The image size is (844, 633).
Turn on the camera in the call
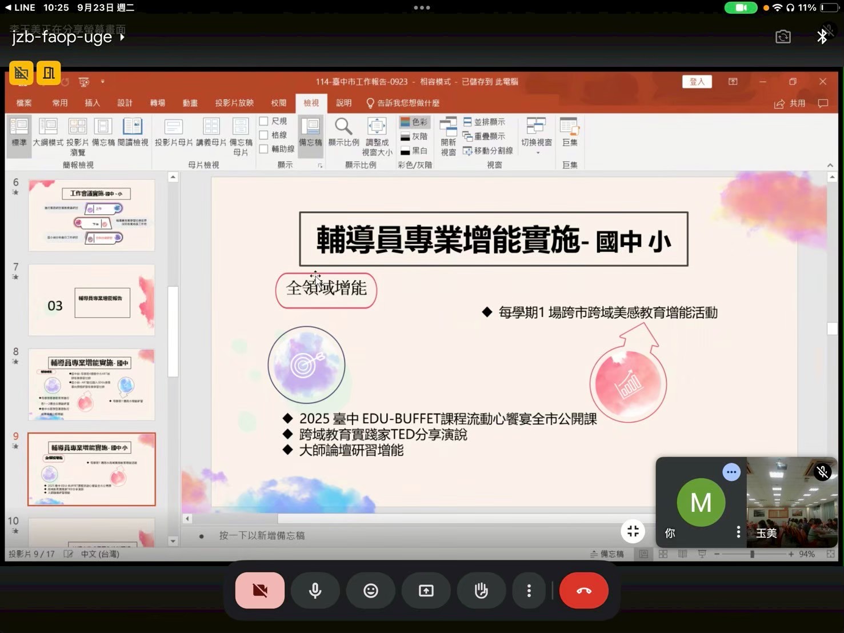click(x=259, y=590)
